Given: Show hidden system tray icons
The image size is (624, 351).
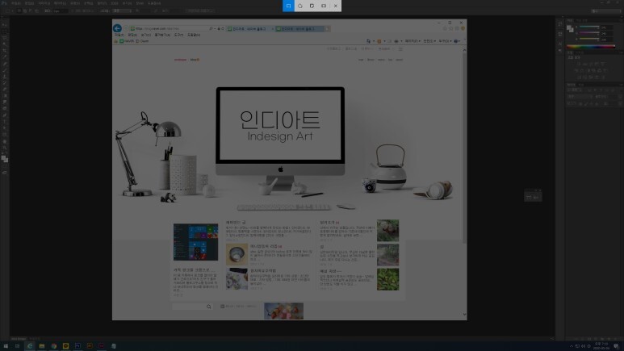Looking at the screenshot, I should point(572,346).
